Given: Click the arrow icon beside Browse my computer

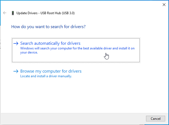Looking at the screenshot, I should (x=16, y=71).
